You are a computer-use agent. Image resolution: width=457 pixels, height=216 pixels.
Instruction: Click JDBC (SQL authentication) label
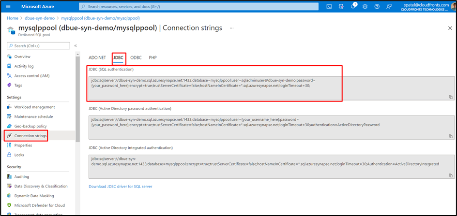111,69
